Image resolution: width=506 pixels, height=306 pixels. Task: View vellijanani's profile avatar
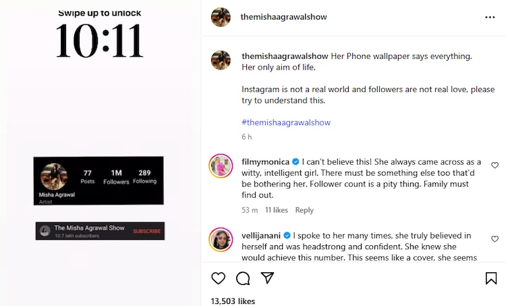tap(221, 240)
